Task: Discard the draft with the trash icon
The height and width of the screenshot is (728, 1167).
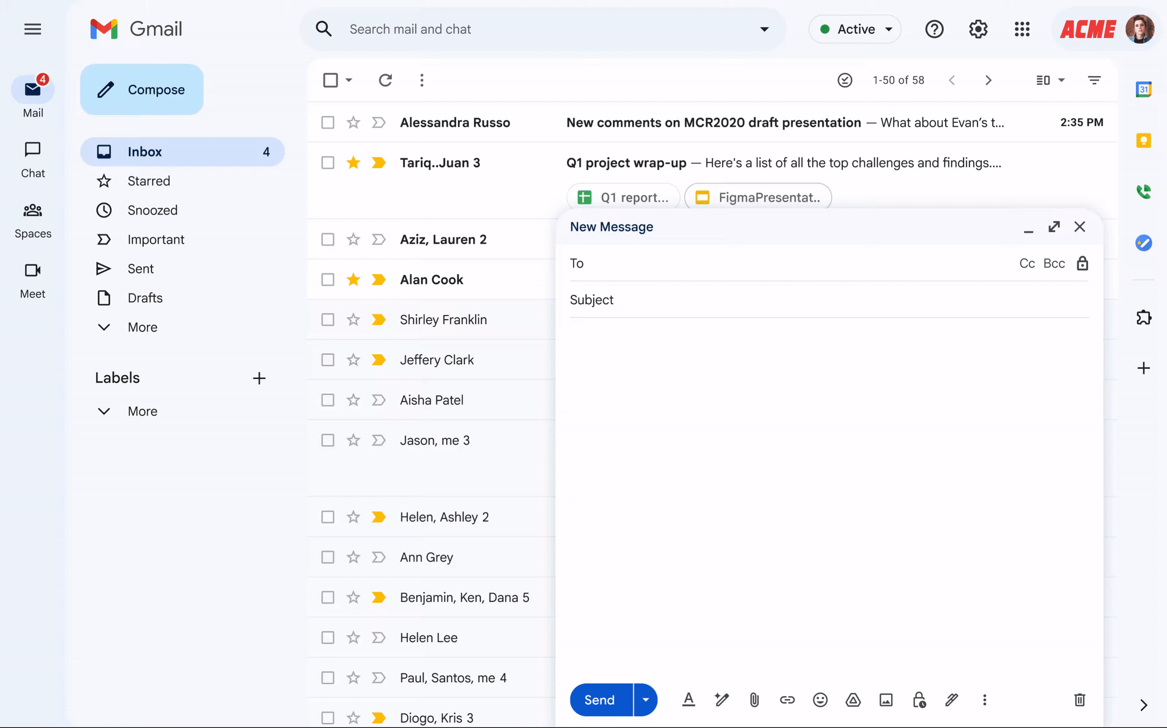Action: point(1079,700)
